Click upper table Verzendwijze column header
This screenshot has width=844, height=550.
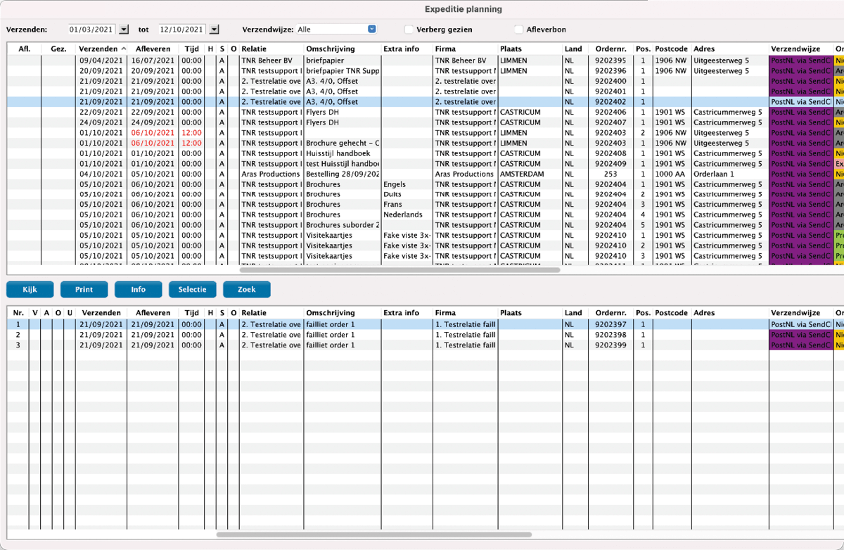click(x=801, y=49)
